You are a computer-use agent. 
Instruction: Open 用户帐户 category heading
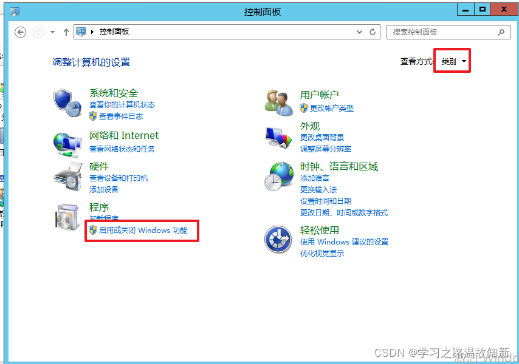[x=320, y=95]
